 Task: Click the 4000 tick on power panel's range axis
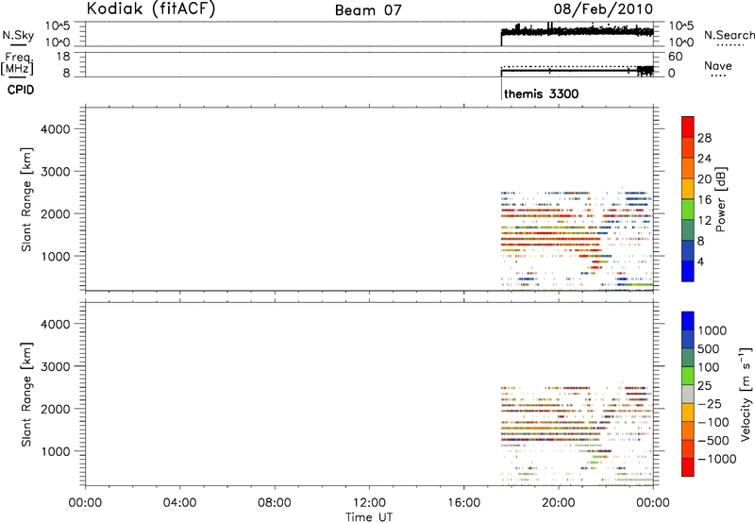coord(56,129)
